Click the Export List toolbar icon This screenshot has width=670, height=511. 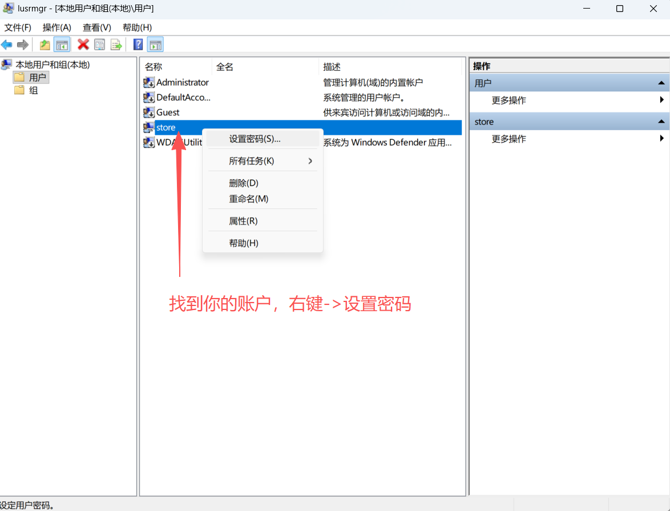116,45
